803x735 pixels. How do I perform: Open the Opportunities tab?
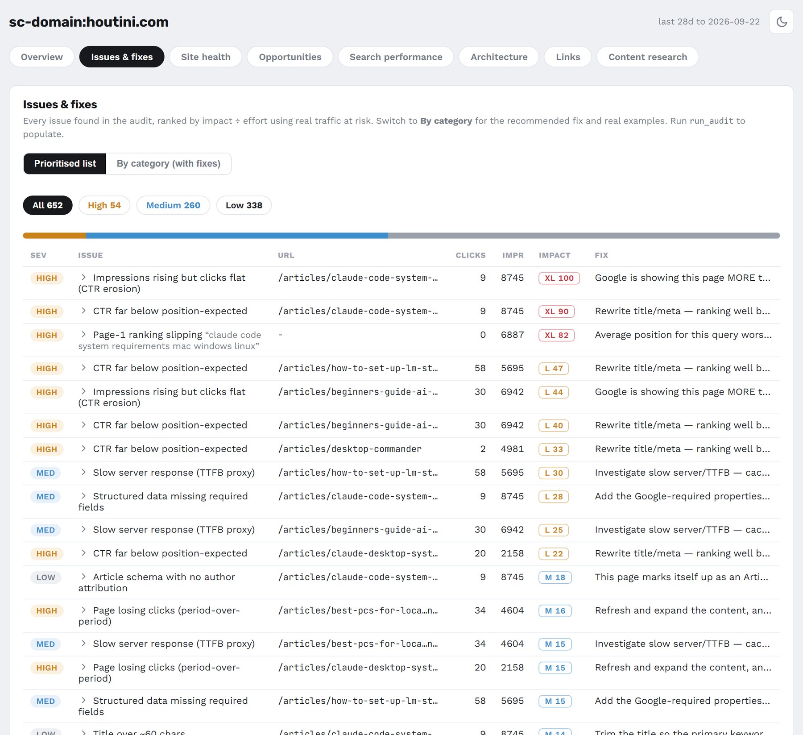coord(290,57)
